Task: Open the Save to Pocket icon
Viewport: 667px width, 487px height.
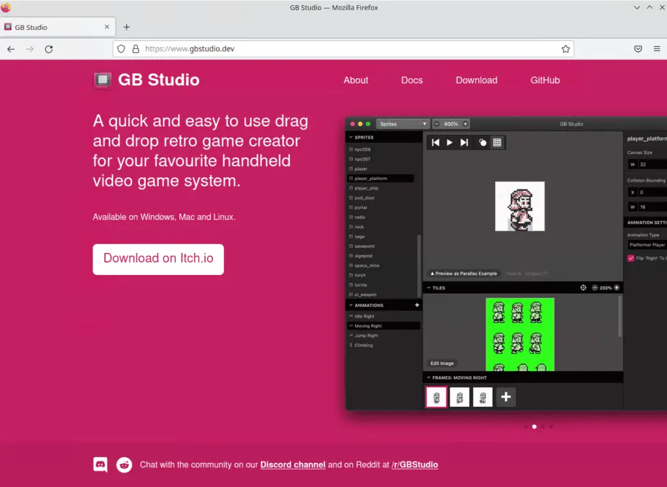Action: 638,49
